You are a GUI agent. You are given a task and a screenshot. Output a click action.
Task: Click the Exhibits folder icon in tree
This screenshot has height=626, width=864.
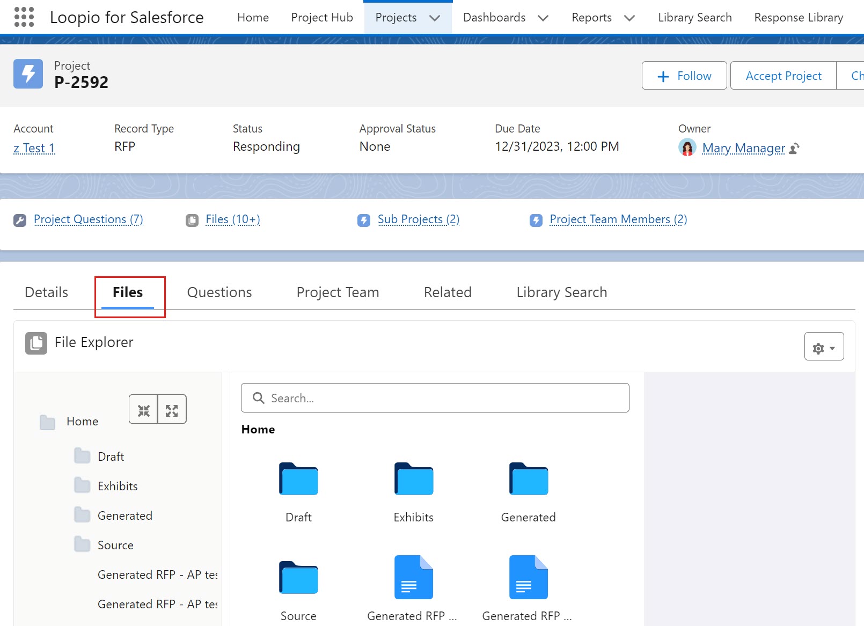(82, 485)
